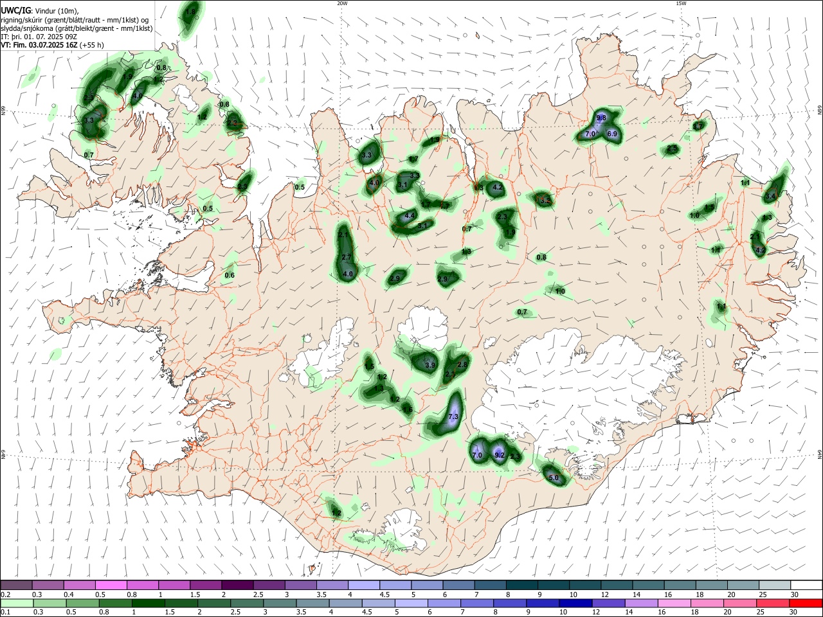Click the 3.4 value on the east coast

click(771, 196)
